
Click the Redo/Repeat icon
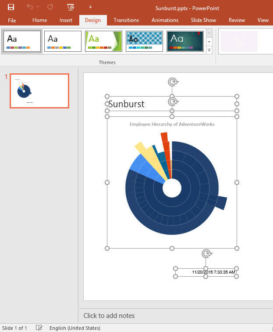(x=50, y=7)
